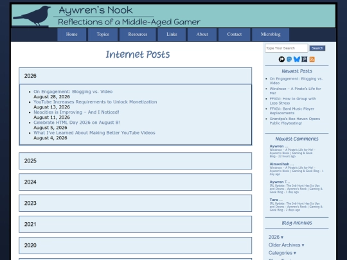This screenshot has width=347, height=260.
Task: Open Aywren's comment on IRL Update post
Action: [x=296, y=187]
